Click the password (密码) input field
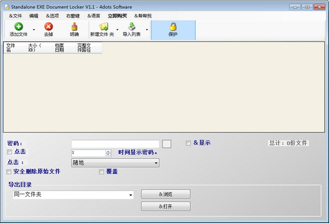This screenshot has width=329, height=223. (115, 144)
